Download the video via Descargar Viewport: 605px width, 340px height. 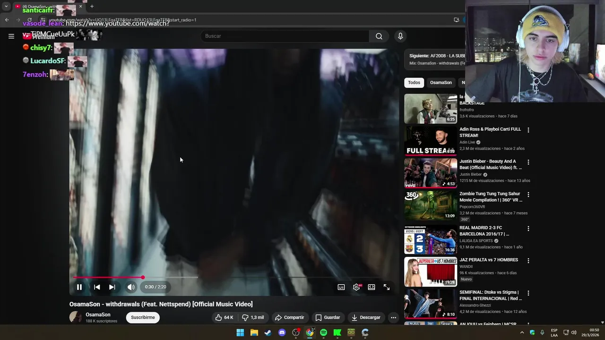(x=366, y=318)
